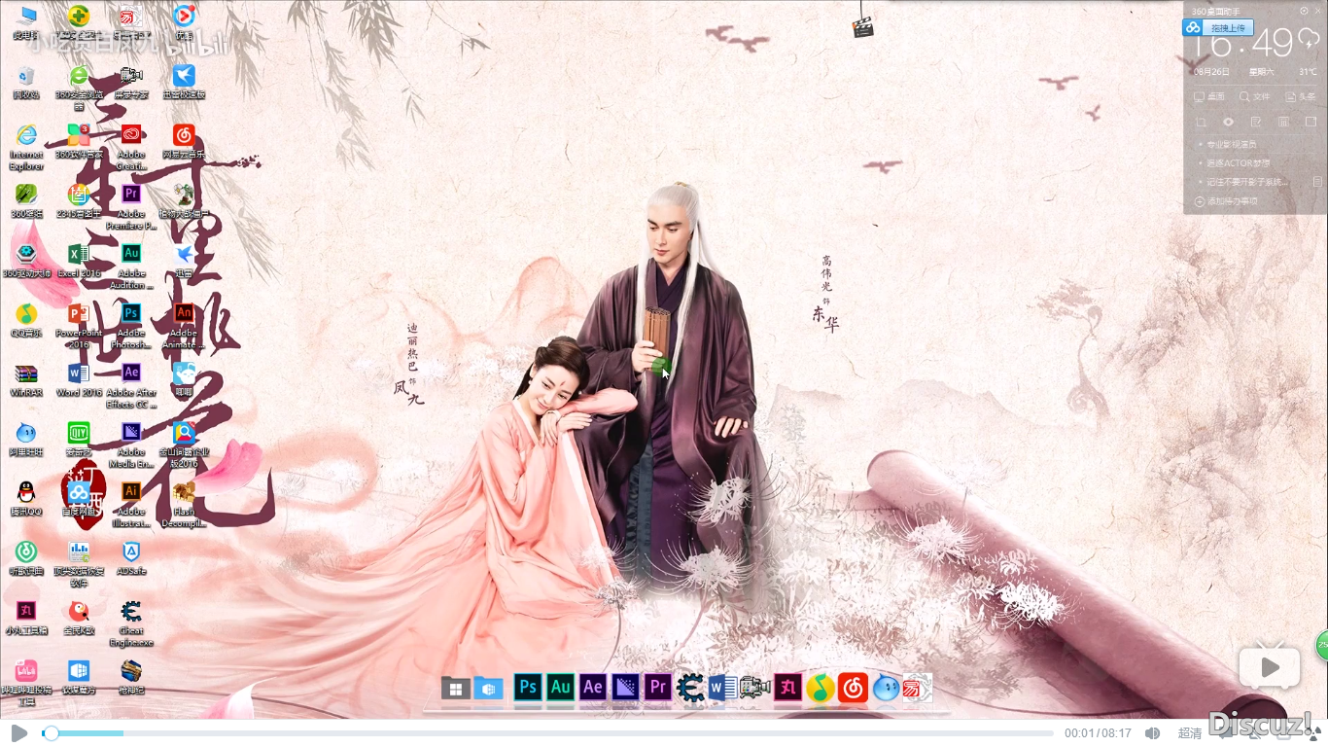
Task: Toggle the eye icon in 360桌面助手
Action: pyautogui.click(x=1229, y=122)
